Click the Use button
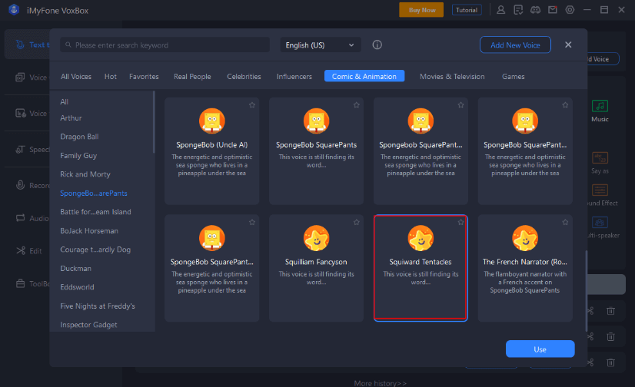This screenshot has height=387, width=635. click(x=540, y=349)
